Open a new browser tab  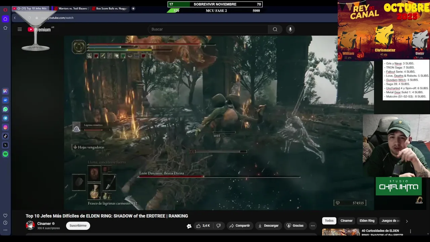(x=133, y=8)
